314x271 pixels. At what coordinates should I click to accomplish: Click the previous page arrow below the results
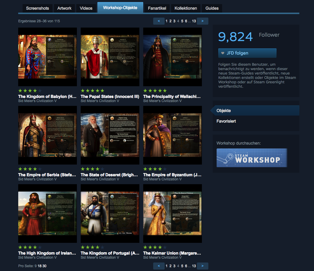click(159, 266)
